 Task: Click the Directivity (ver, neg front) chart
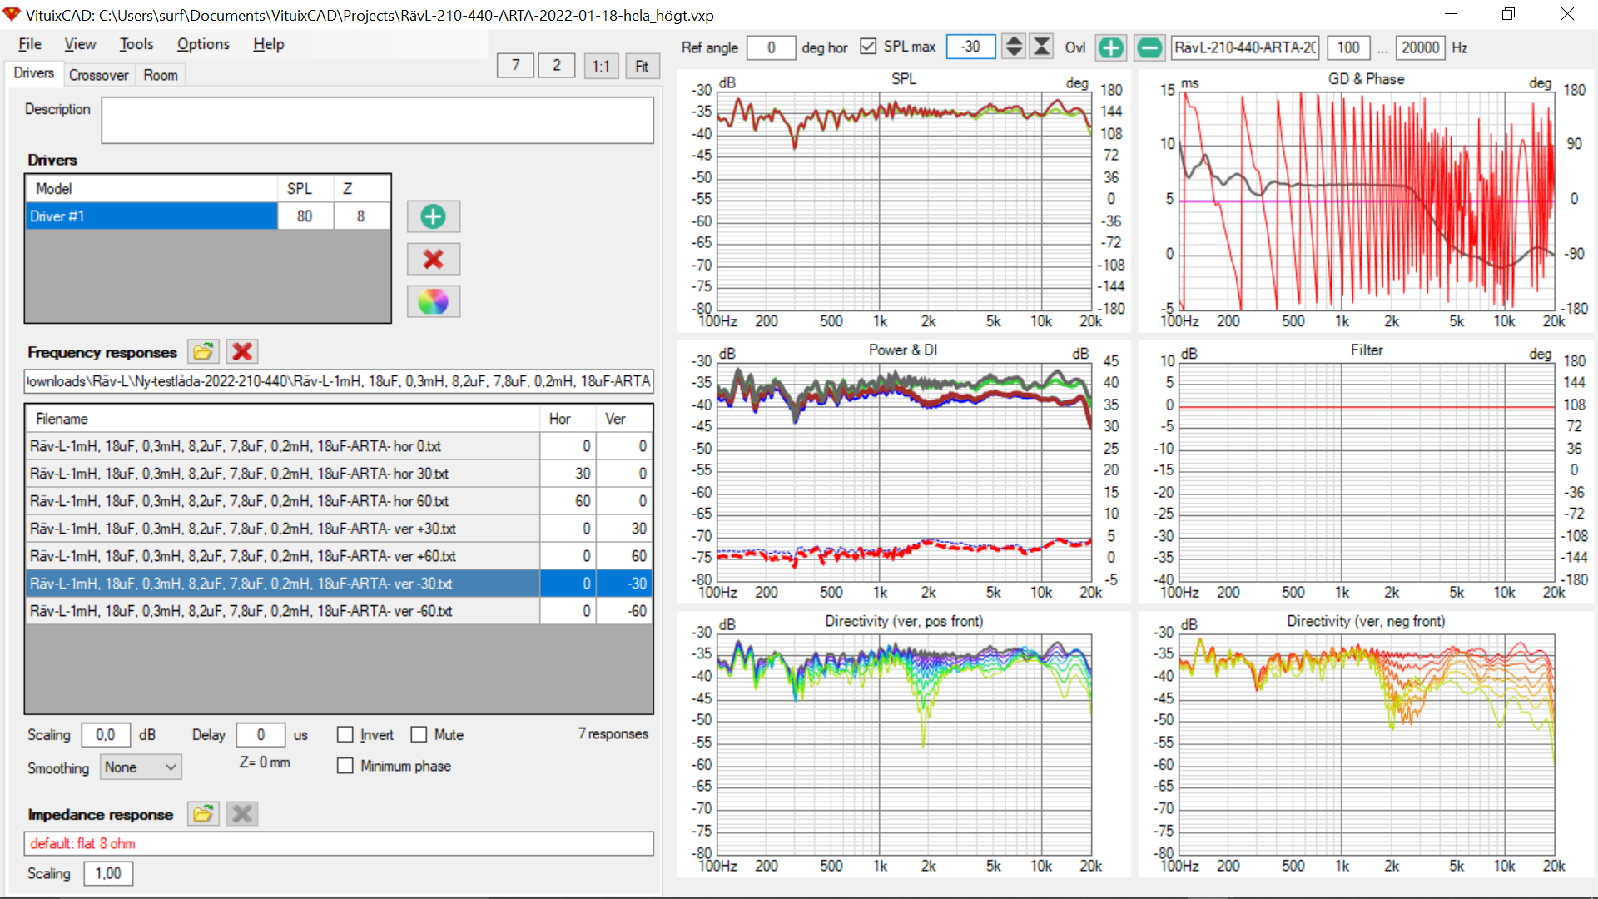pos(1367,743)
